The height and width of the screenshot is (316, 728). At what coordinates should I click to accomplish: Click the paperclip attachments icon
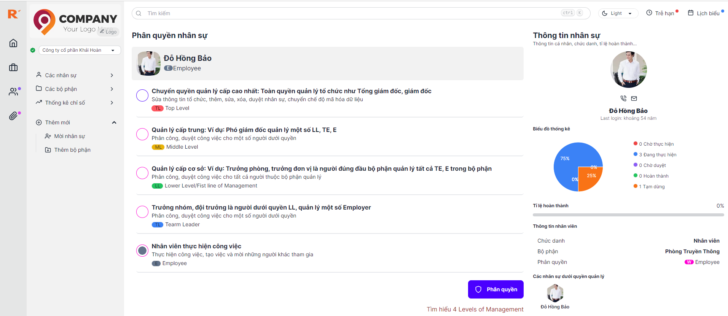tap(13, 116)
